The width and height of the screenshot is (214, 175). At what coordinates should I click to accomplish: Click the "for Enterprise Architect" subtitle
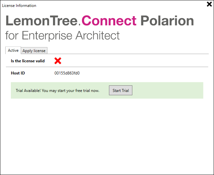[x=63, y=36]
